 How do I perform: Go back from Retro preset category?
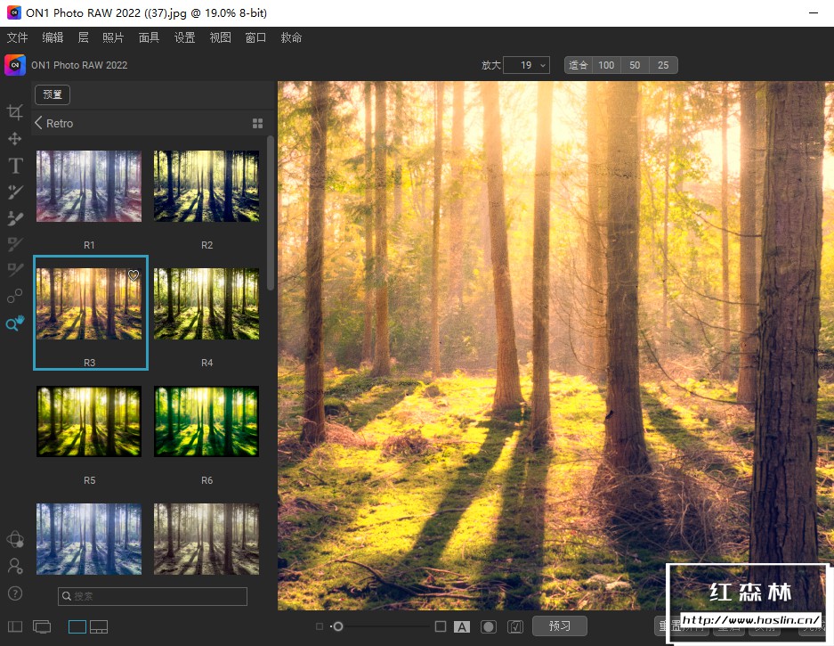click(39, 123)
